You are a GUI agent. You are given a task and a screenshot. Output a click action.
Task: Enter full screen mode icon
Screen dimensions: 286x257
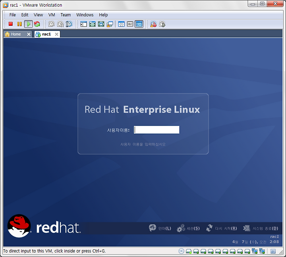(101, 24)
